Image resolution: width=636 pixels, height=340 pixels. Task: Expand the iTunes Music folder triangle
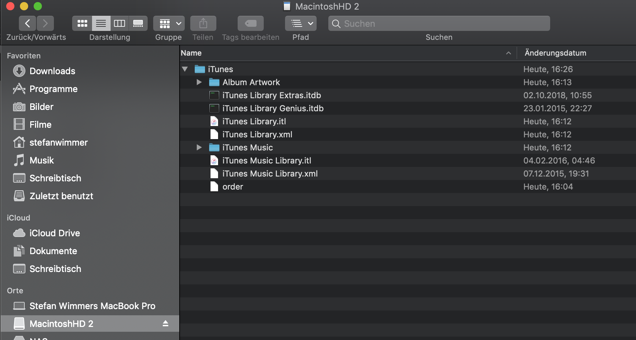[x=199, y=147]
